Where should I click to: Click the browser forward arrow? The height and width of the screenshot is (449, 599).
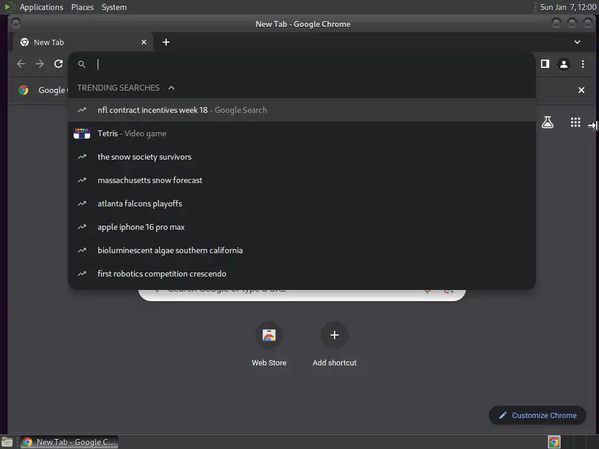click(40, 64)
